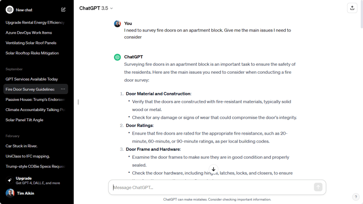Screen dimensions: 363x204
Task: Open the ChatGPT 3.5 model dropdown
Action: (x=96, y=8)
